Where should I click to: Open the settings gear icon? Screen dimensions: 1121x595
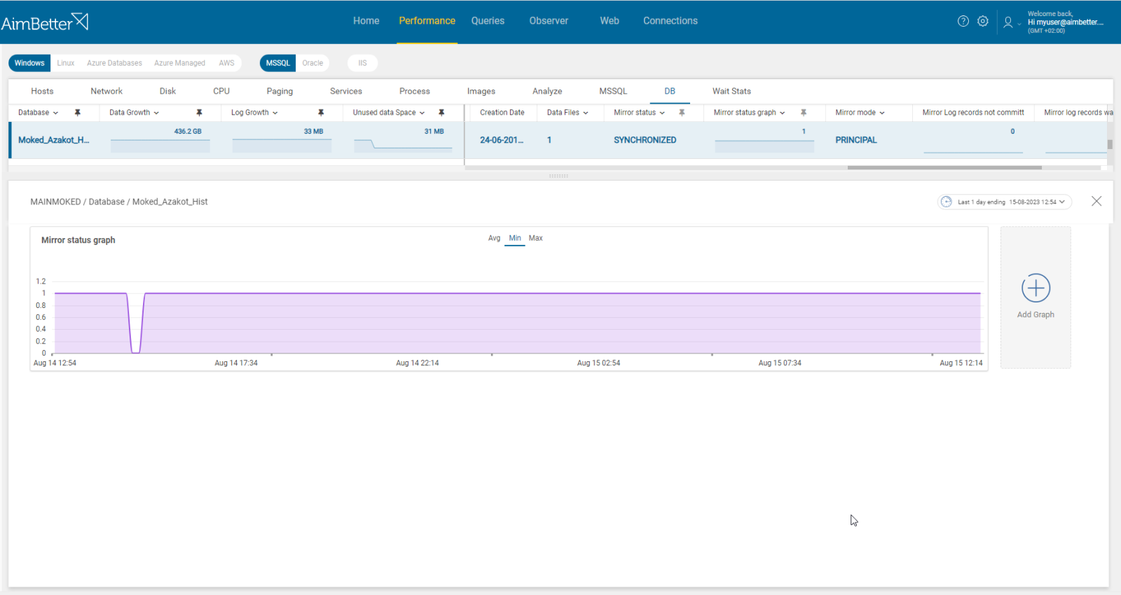(x=983, y=21)
